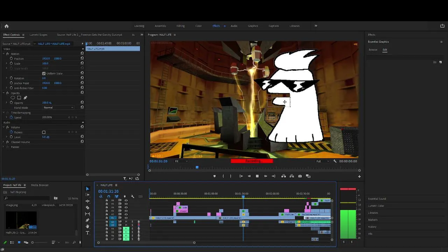
Task: Select the Selection tool in timeline toolbar
Action: 87,189
